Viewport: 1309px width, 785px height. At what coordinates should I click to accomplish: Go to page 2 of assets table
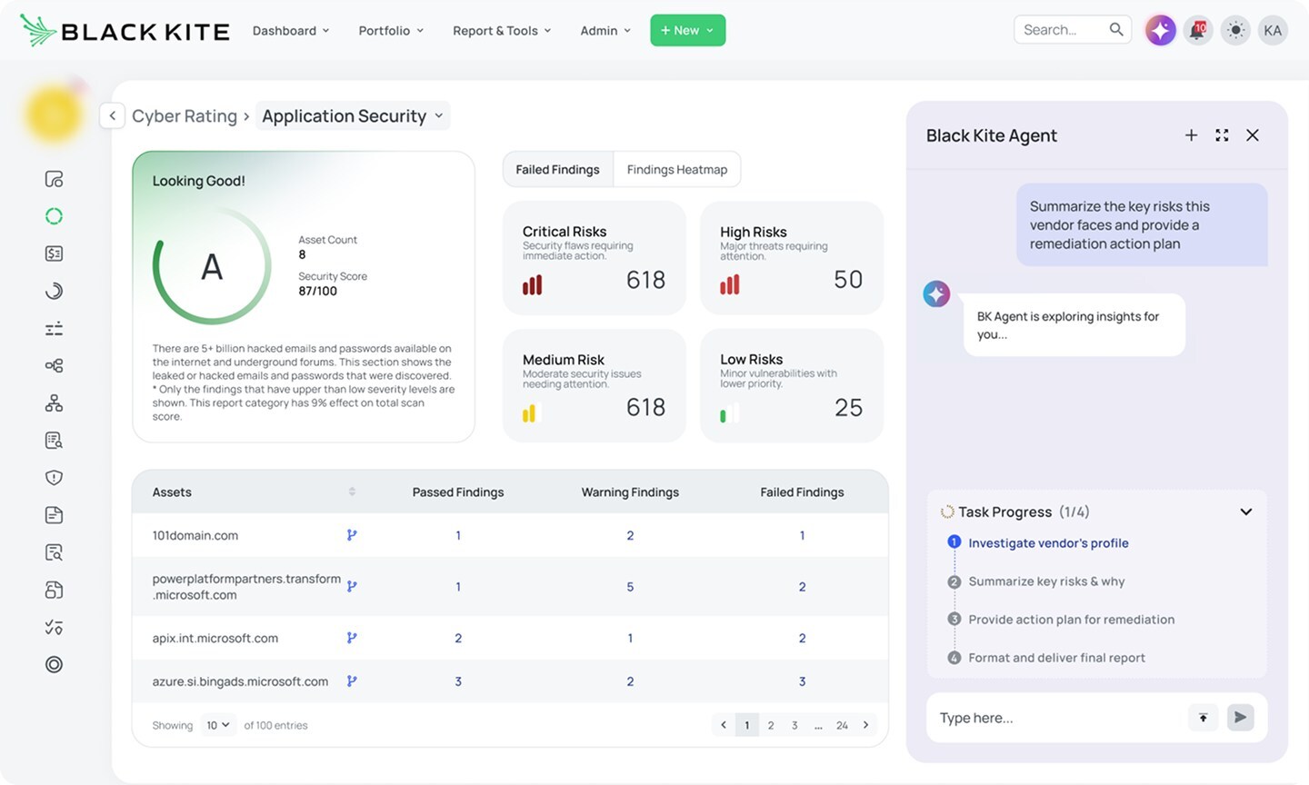point(771,725)
